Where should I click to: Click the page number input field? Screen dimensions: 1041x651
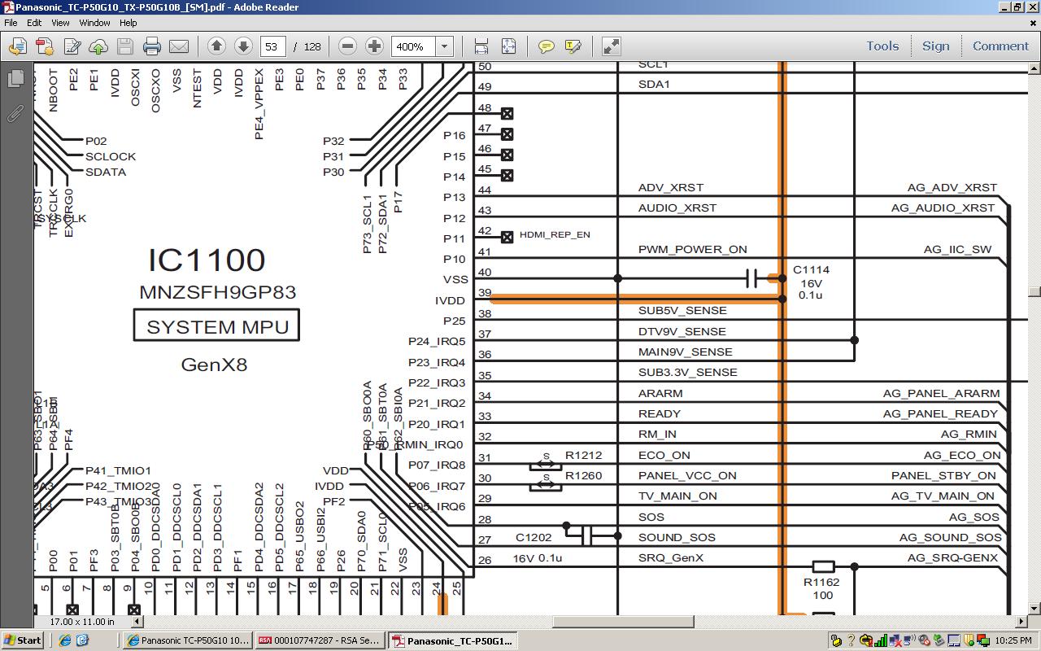pyautogui.click(x=272, y=46)
